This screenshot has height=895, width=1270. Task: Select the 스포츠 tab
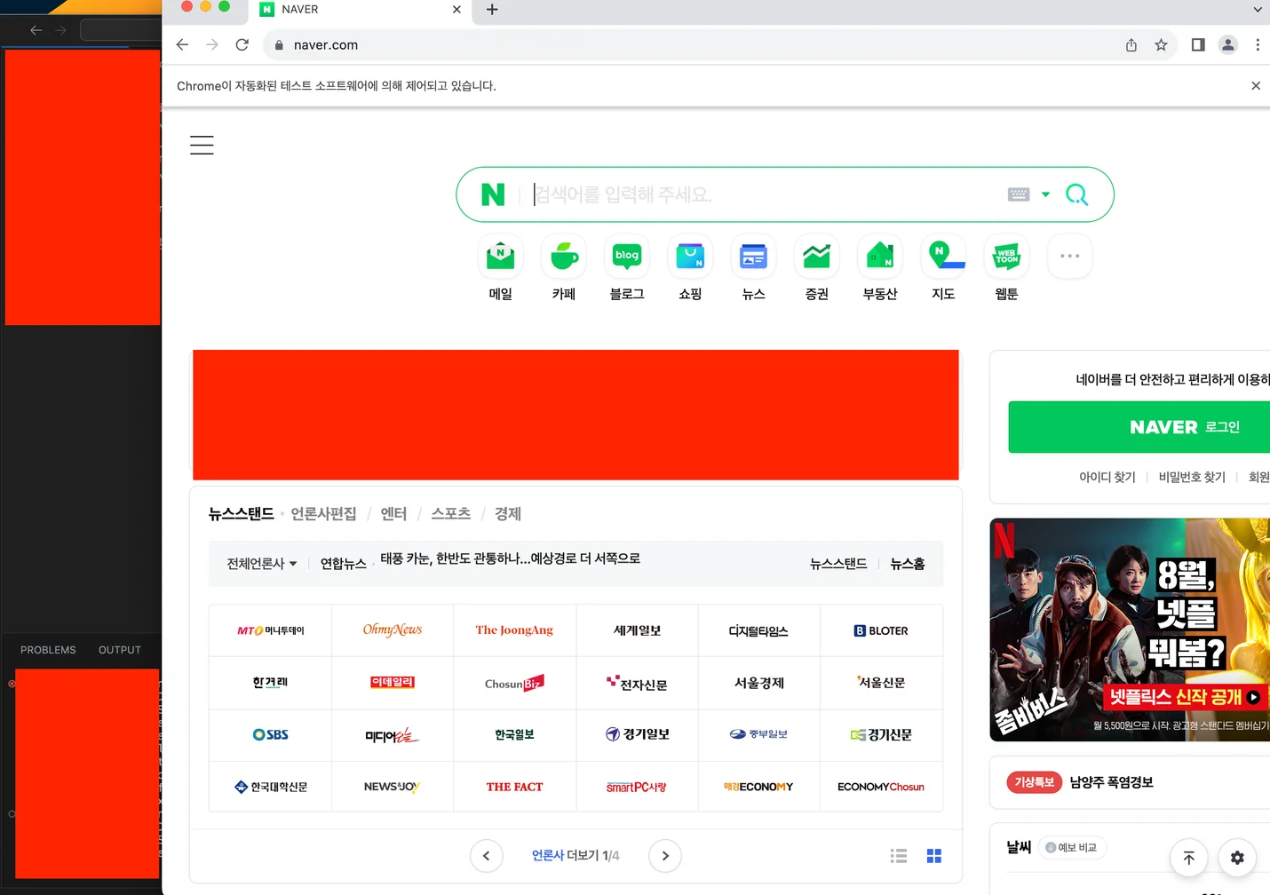tap(451, 514)
